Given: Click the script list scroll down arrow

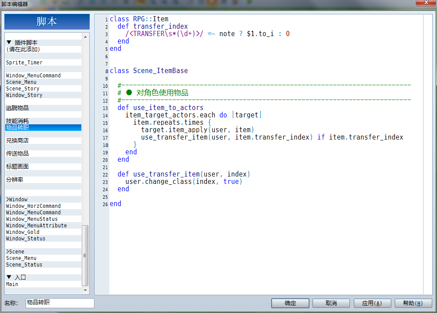Looking at the screenshot, I should pyautogui.click(x=85, y=290).
